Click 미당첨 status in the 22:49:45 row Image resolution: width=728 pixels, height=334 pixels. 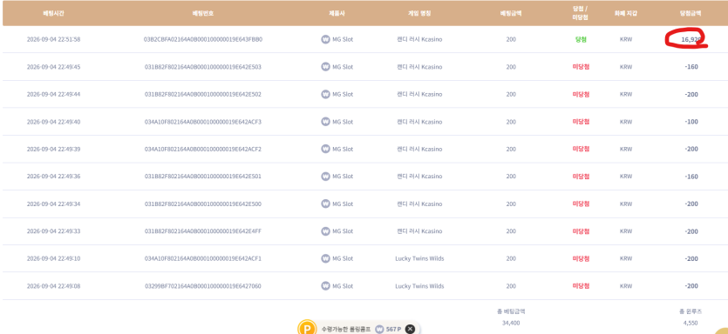581,67
